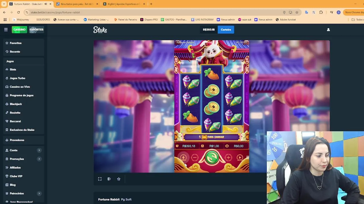Open Clube VIP page
The width and height of the screenshot is (364, 204).
(x=24, y=176)
